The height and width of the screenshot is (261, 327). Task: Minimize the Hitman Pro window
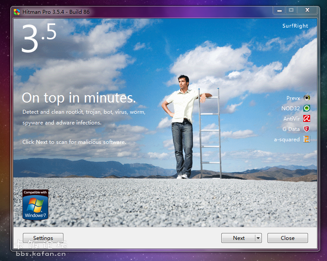click(x=280, y=10)
